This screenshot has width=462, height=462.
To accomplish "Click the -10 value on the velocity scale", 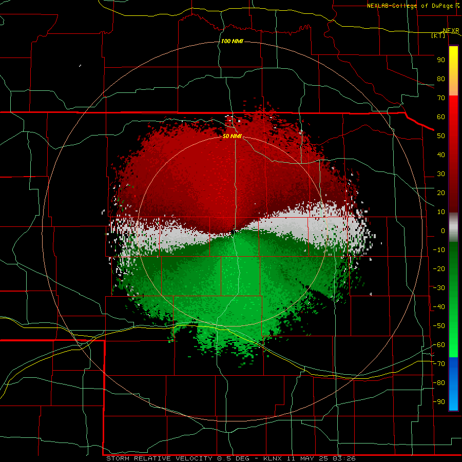I will (x=439, y=250).
